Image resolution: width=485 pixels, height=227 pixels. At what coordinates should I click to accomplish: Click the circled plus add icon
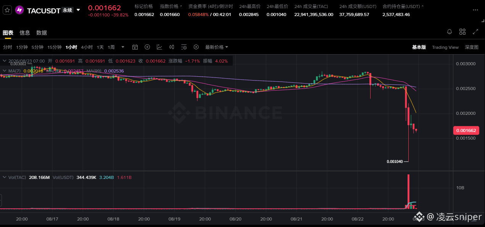147,47
